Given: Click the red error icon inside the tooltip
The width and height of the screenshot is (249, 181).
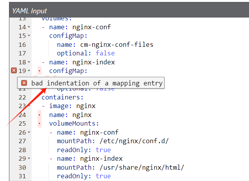Looking at the screenshot, I should click(x=24, y=83).
